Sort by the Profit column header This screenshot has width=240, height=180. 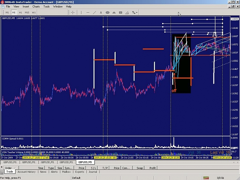(x=151, y=168)
